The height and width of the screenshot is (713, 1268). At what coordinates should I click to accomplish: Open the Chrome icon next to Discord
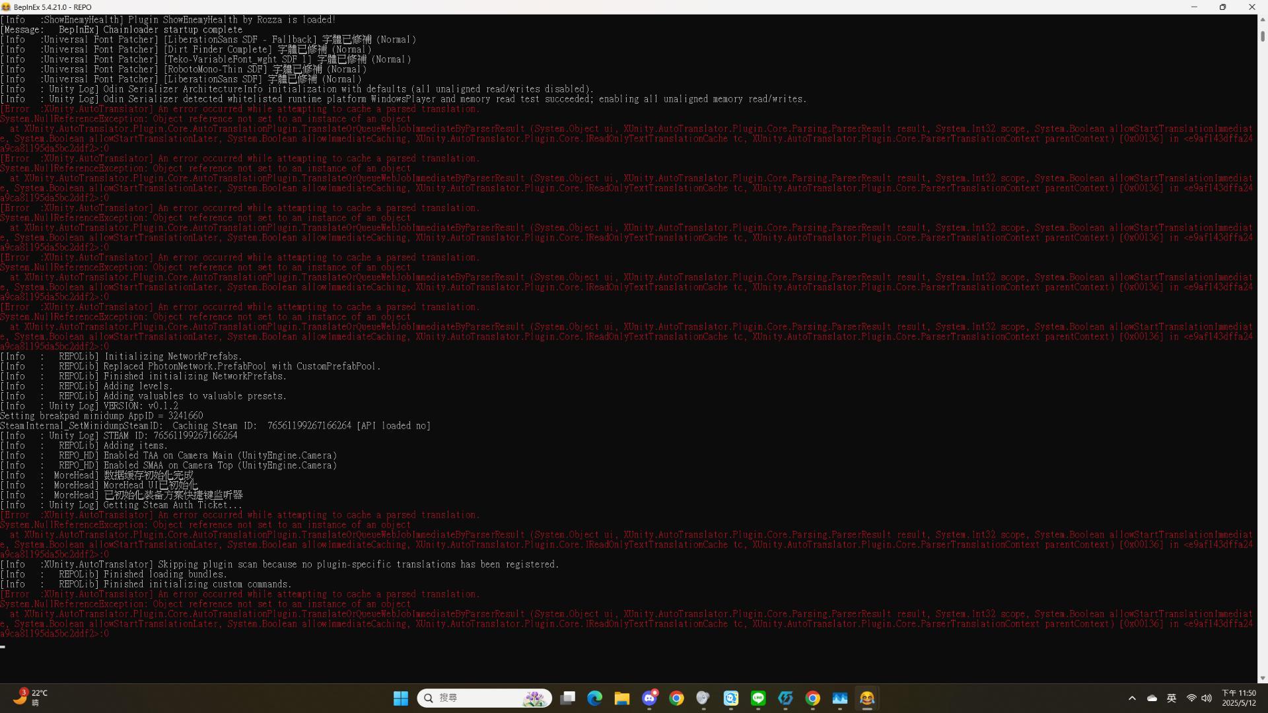676,698
